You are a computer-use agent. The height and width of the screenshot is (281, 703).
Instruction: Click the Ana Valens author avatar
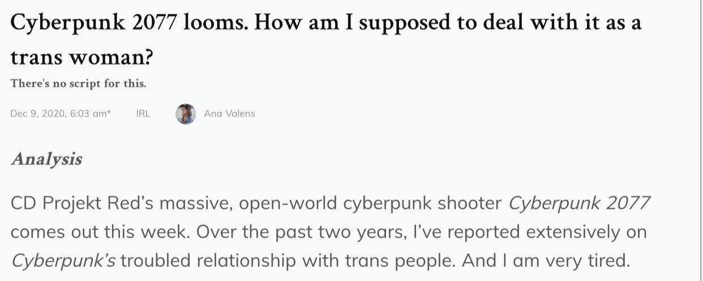point(186,114)
